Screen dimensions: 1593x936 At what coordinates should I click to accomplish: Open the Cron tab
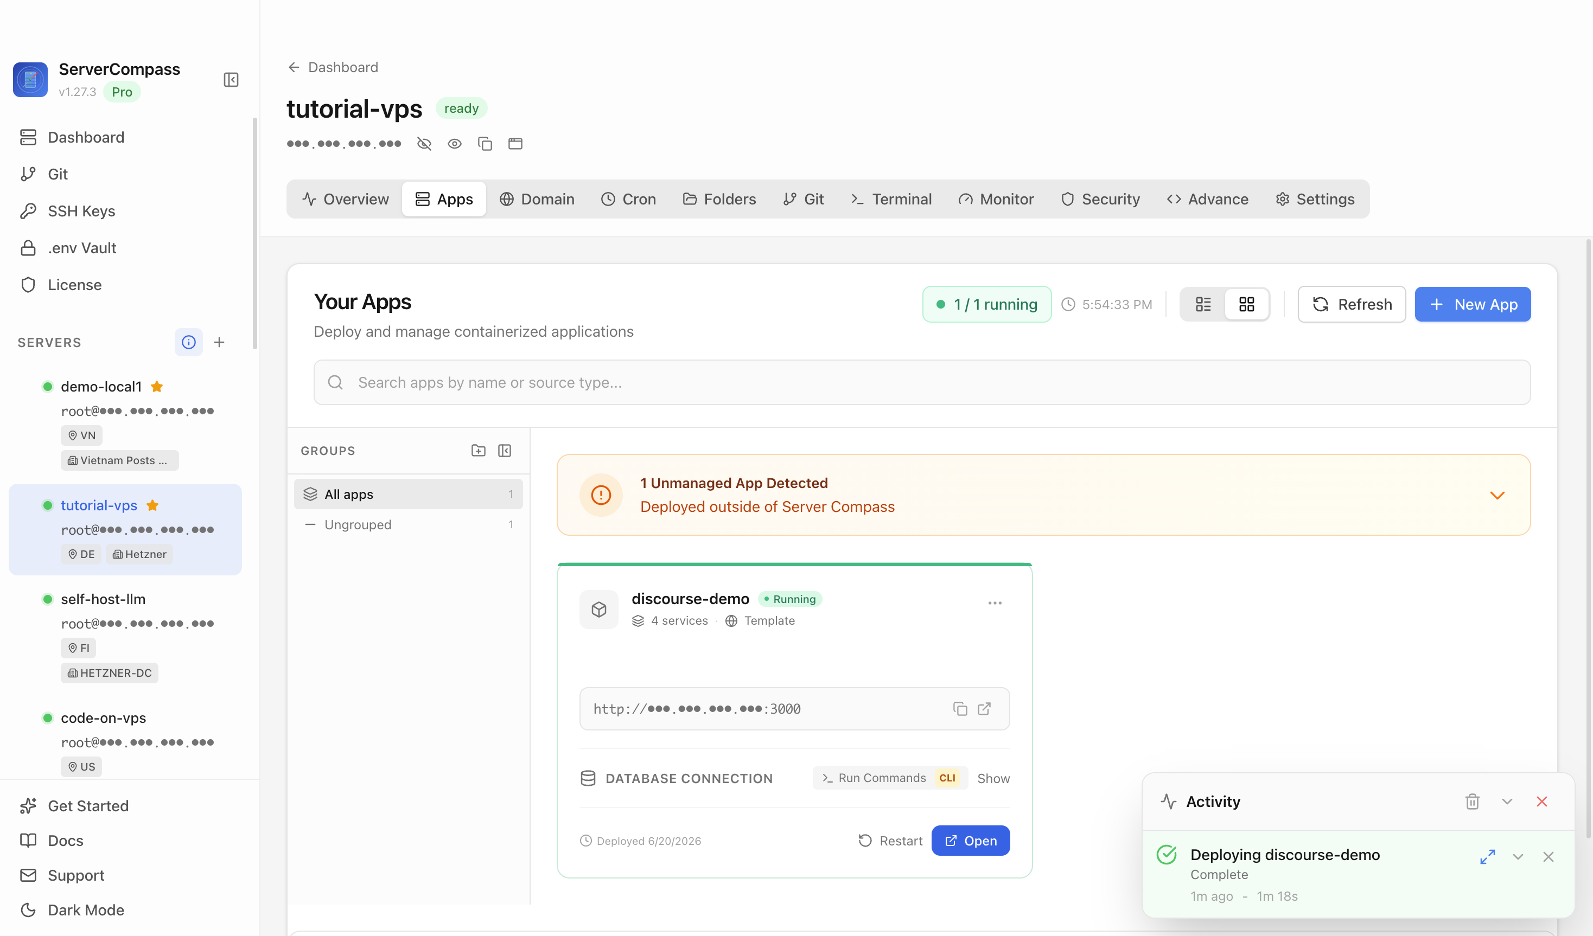[628, 199]
